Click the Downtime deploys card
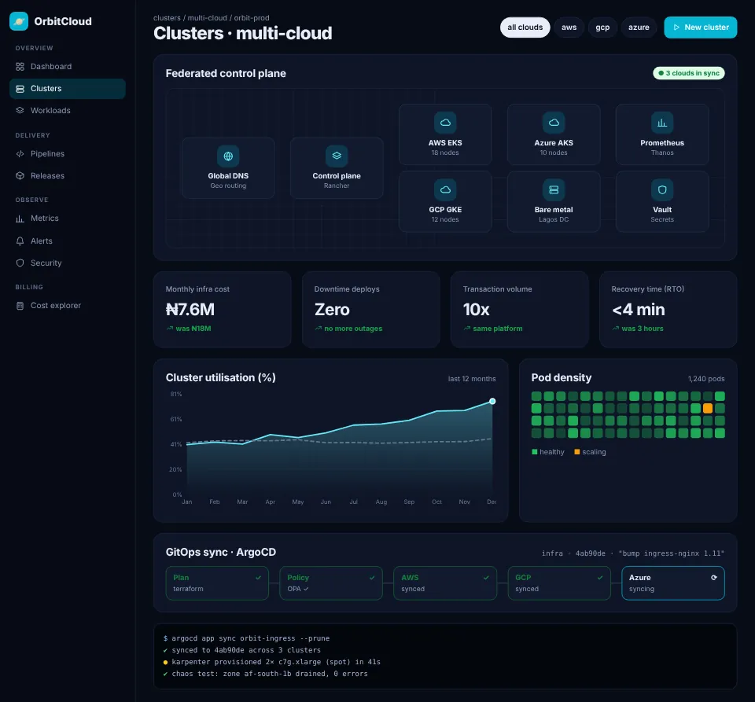 tap(370, 310)
